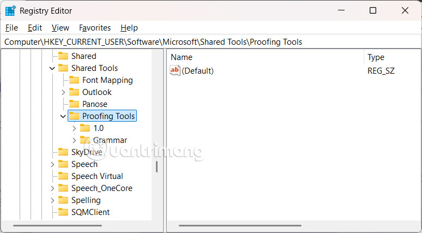Select the Grammar folder icon
422x233 pixels.
pos(85,140)
